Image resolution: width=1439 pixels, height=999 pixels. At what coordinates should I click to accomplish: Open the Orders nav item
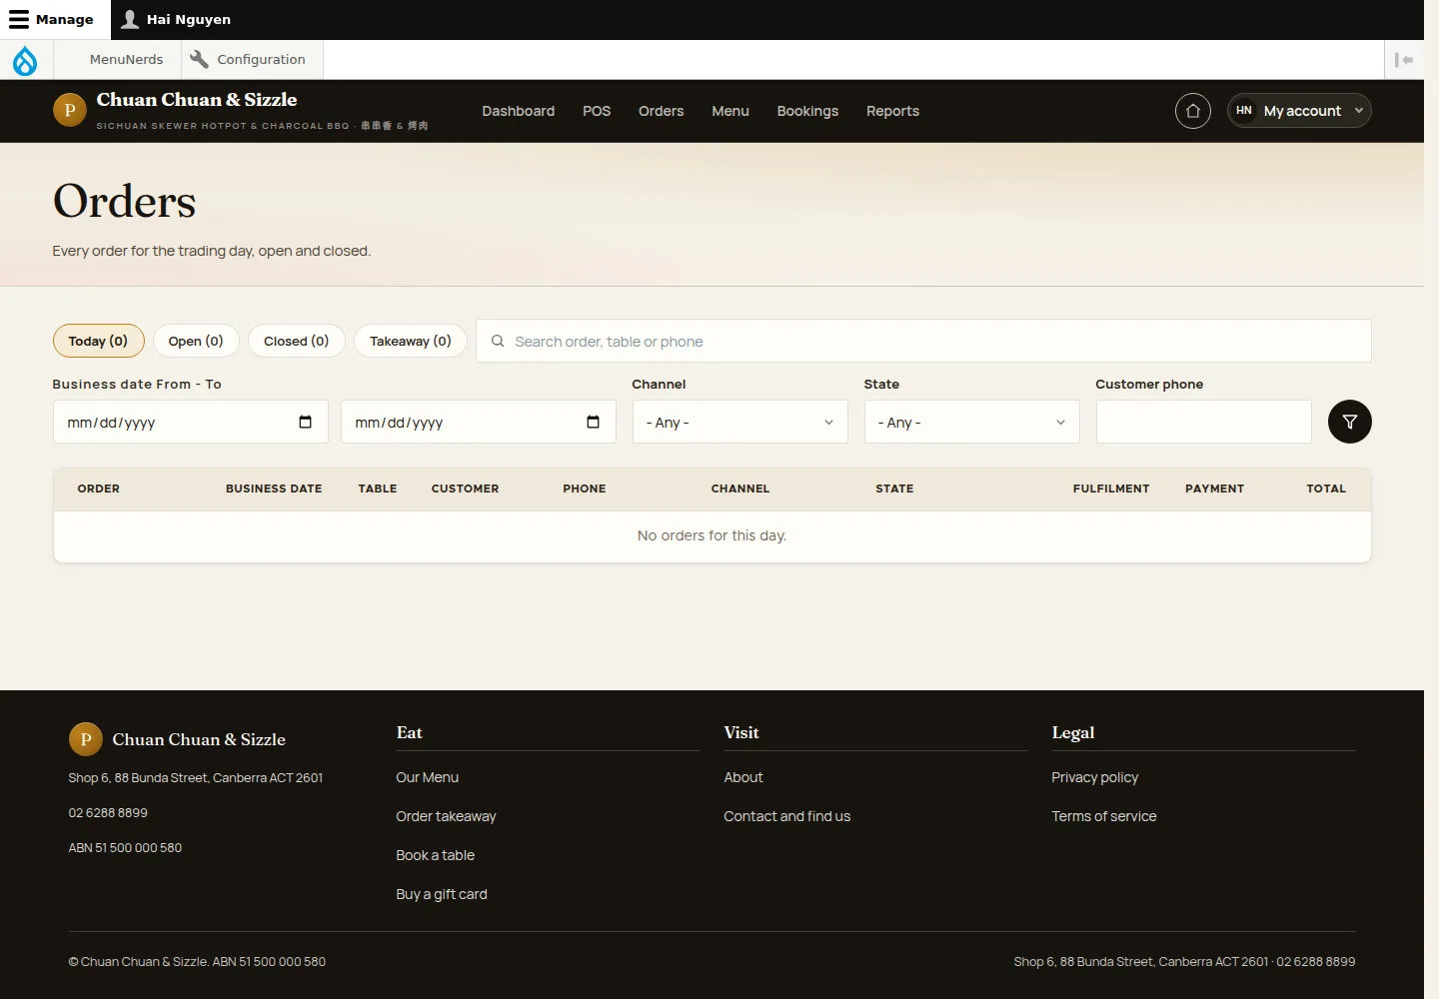662,111
